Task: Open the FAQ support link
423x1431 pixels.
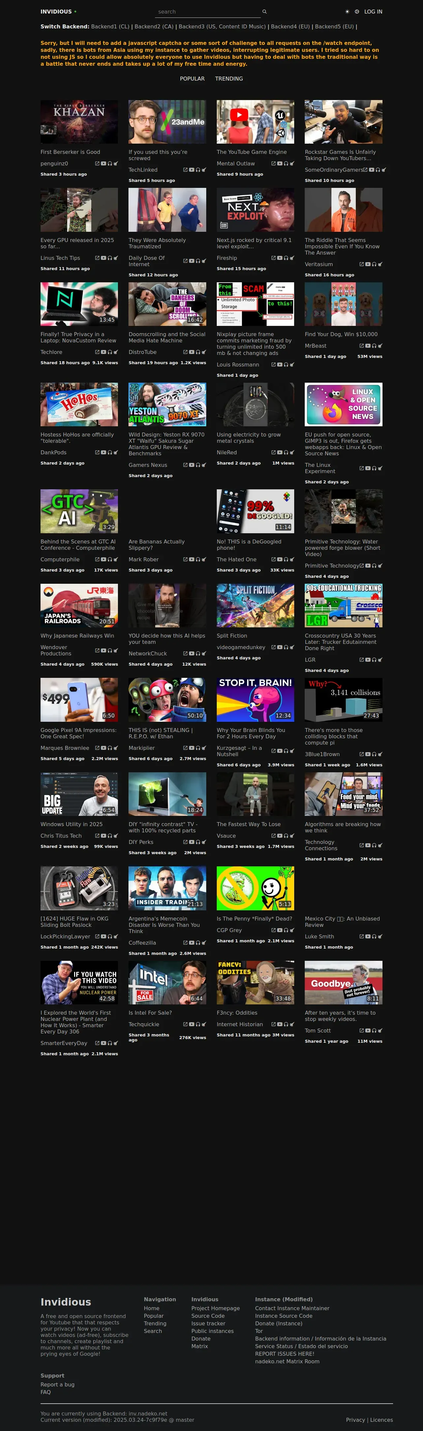Action: tap(45, 1392)
